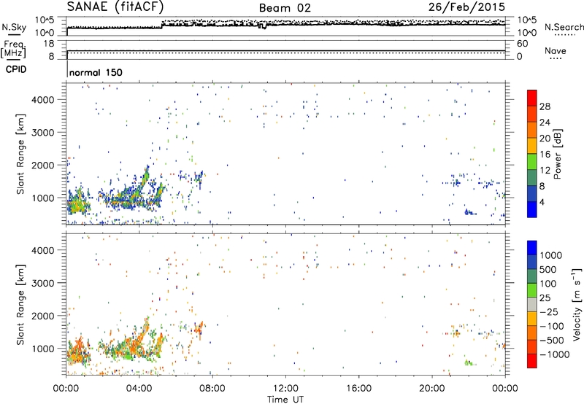Click the 500 tick label on velocity scale
Viewport: 584px width, 404px height.
pyautogui.click(x=548, y=270)
